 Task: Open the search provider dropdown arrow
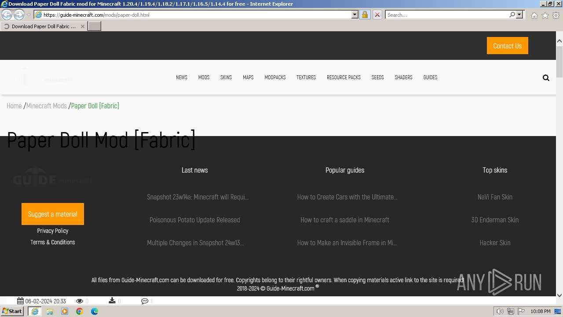(519, 15)
